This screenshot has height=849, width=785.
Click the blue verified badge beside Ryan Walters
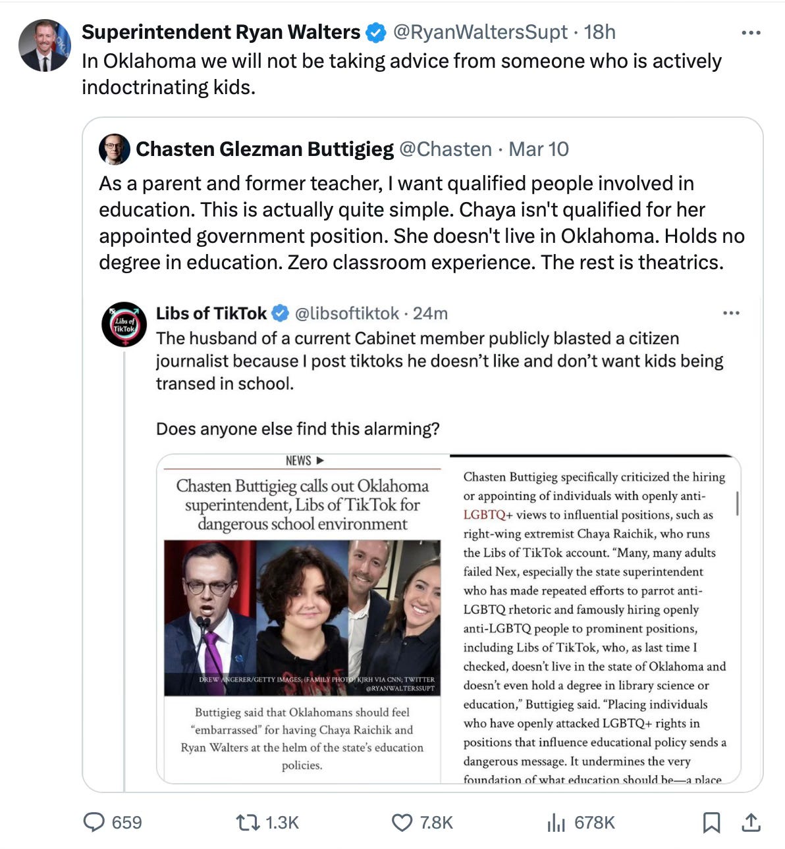(375, 32)
